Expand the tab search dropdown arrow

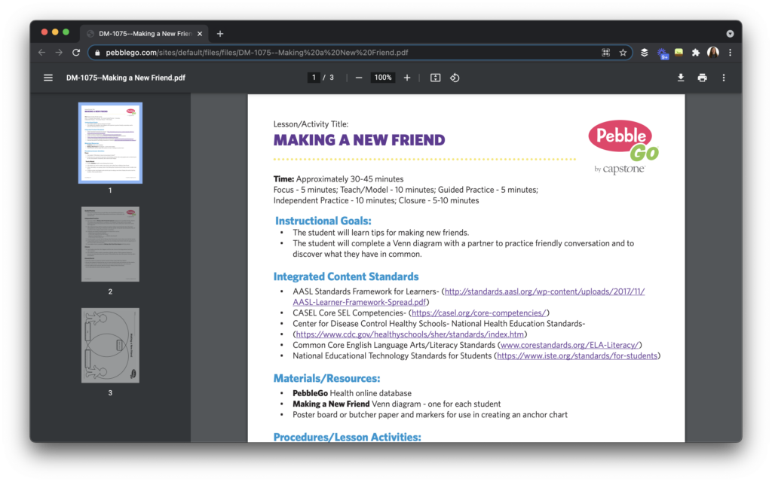pos(730,34)
